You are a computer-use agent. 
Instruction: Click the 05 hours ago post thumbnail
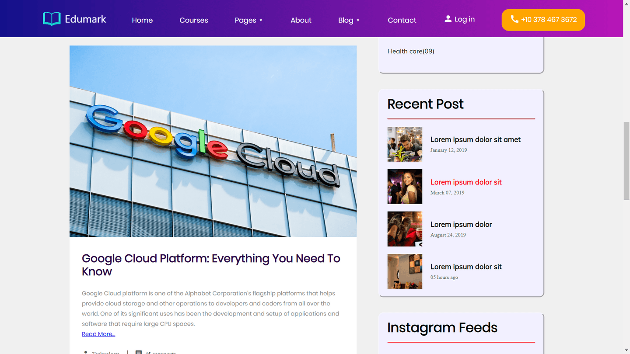[x=405, y=271]
